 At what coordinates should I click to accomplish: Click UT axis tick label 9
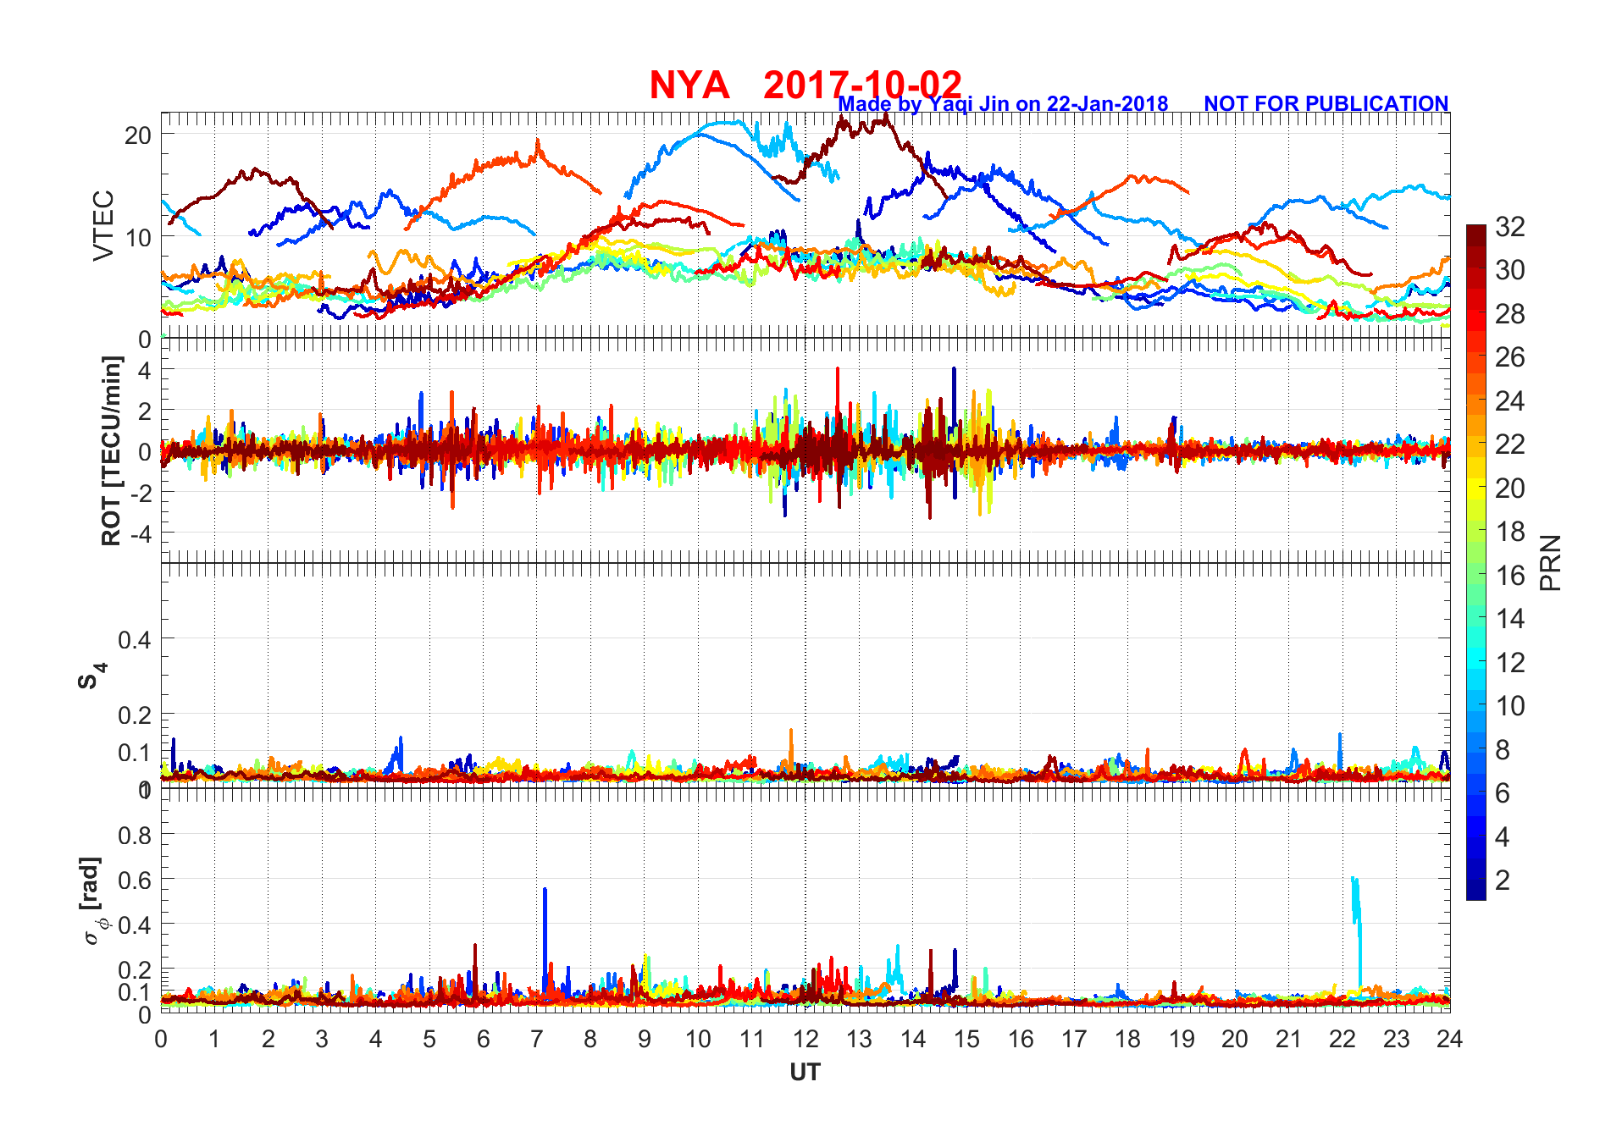(x=645, y=1039)
